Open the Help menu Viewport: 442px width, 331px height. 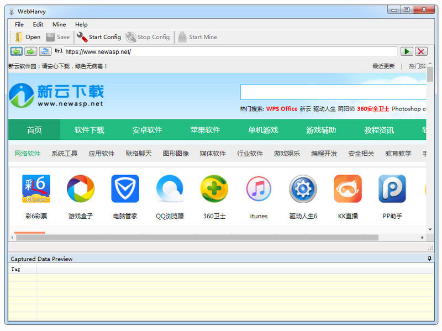point(81,24)
